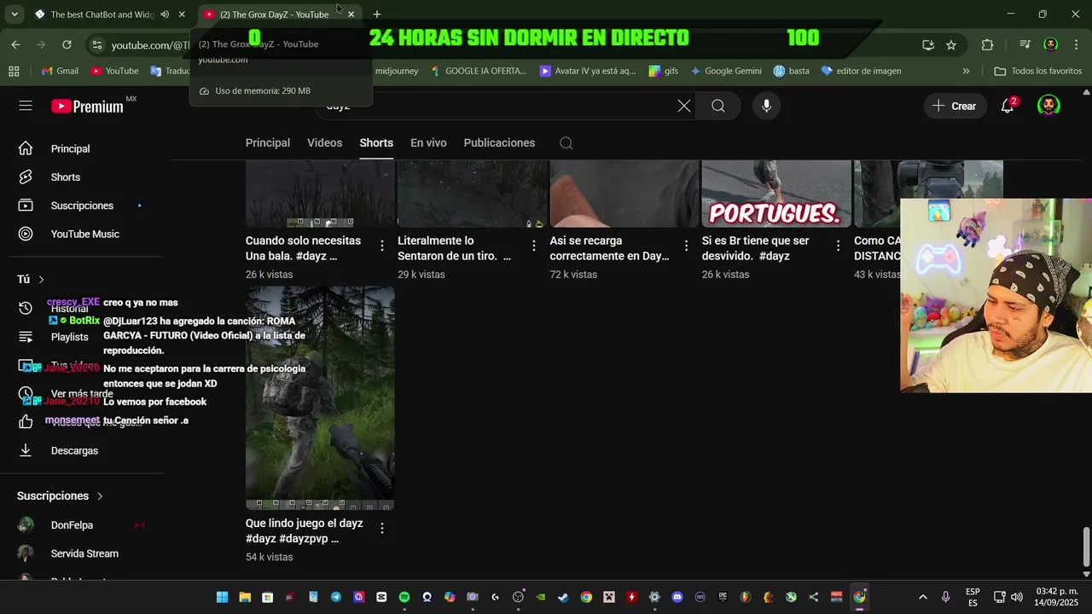Viewport: 1092px width, 614px height.
Task: Open Telegram from the taskbar
Action: pyautogui.click(x=336, y=597)
